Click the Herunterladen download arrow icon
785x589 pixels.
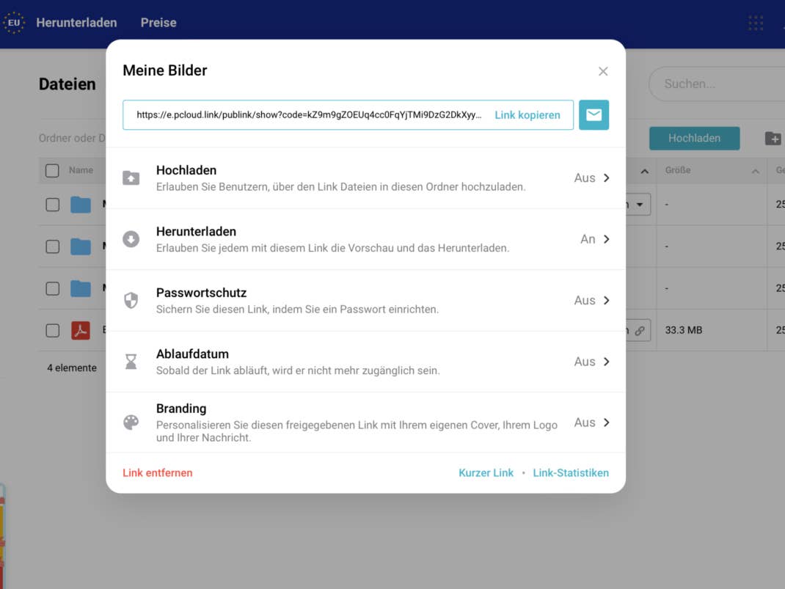click(131, 239)
